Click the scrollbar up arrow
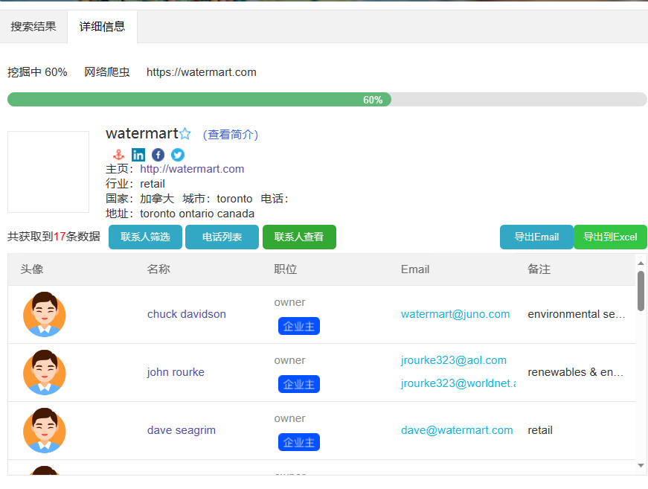The width and height of the screenshot is (648, 489). click(x=641, y=263)
